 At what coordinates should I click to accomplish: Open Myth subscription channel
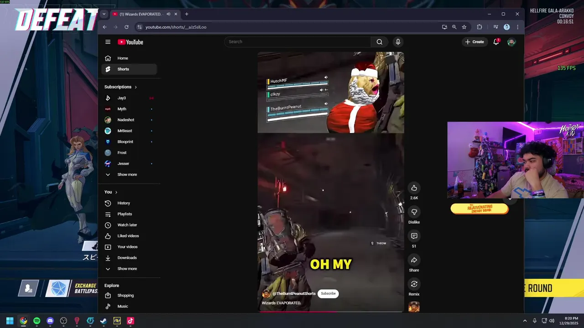(x=129, y=109)
